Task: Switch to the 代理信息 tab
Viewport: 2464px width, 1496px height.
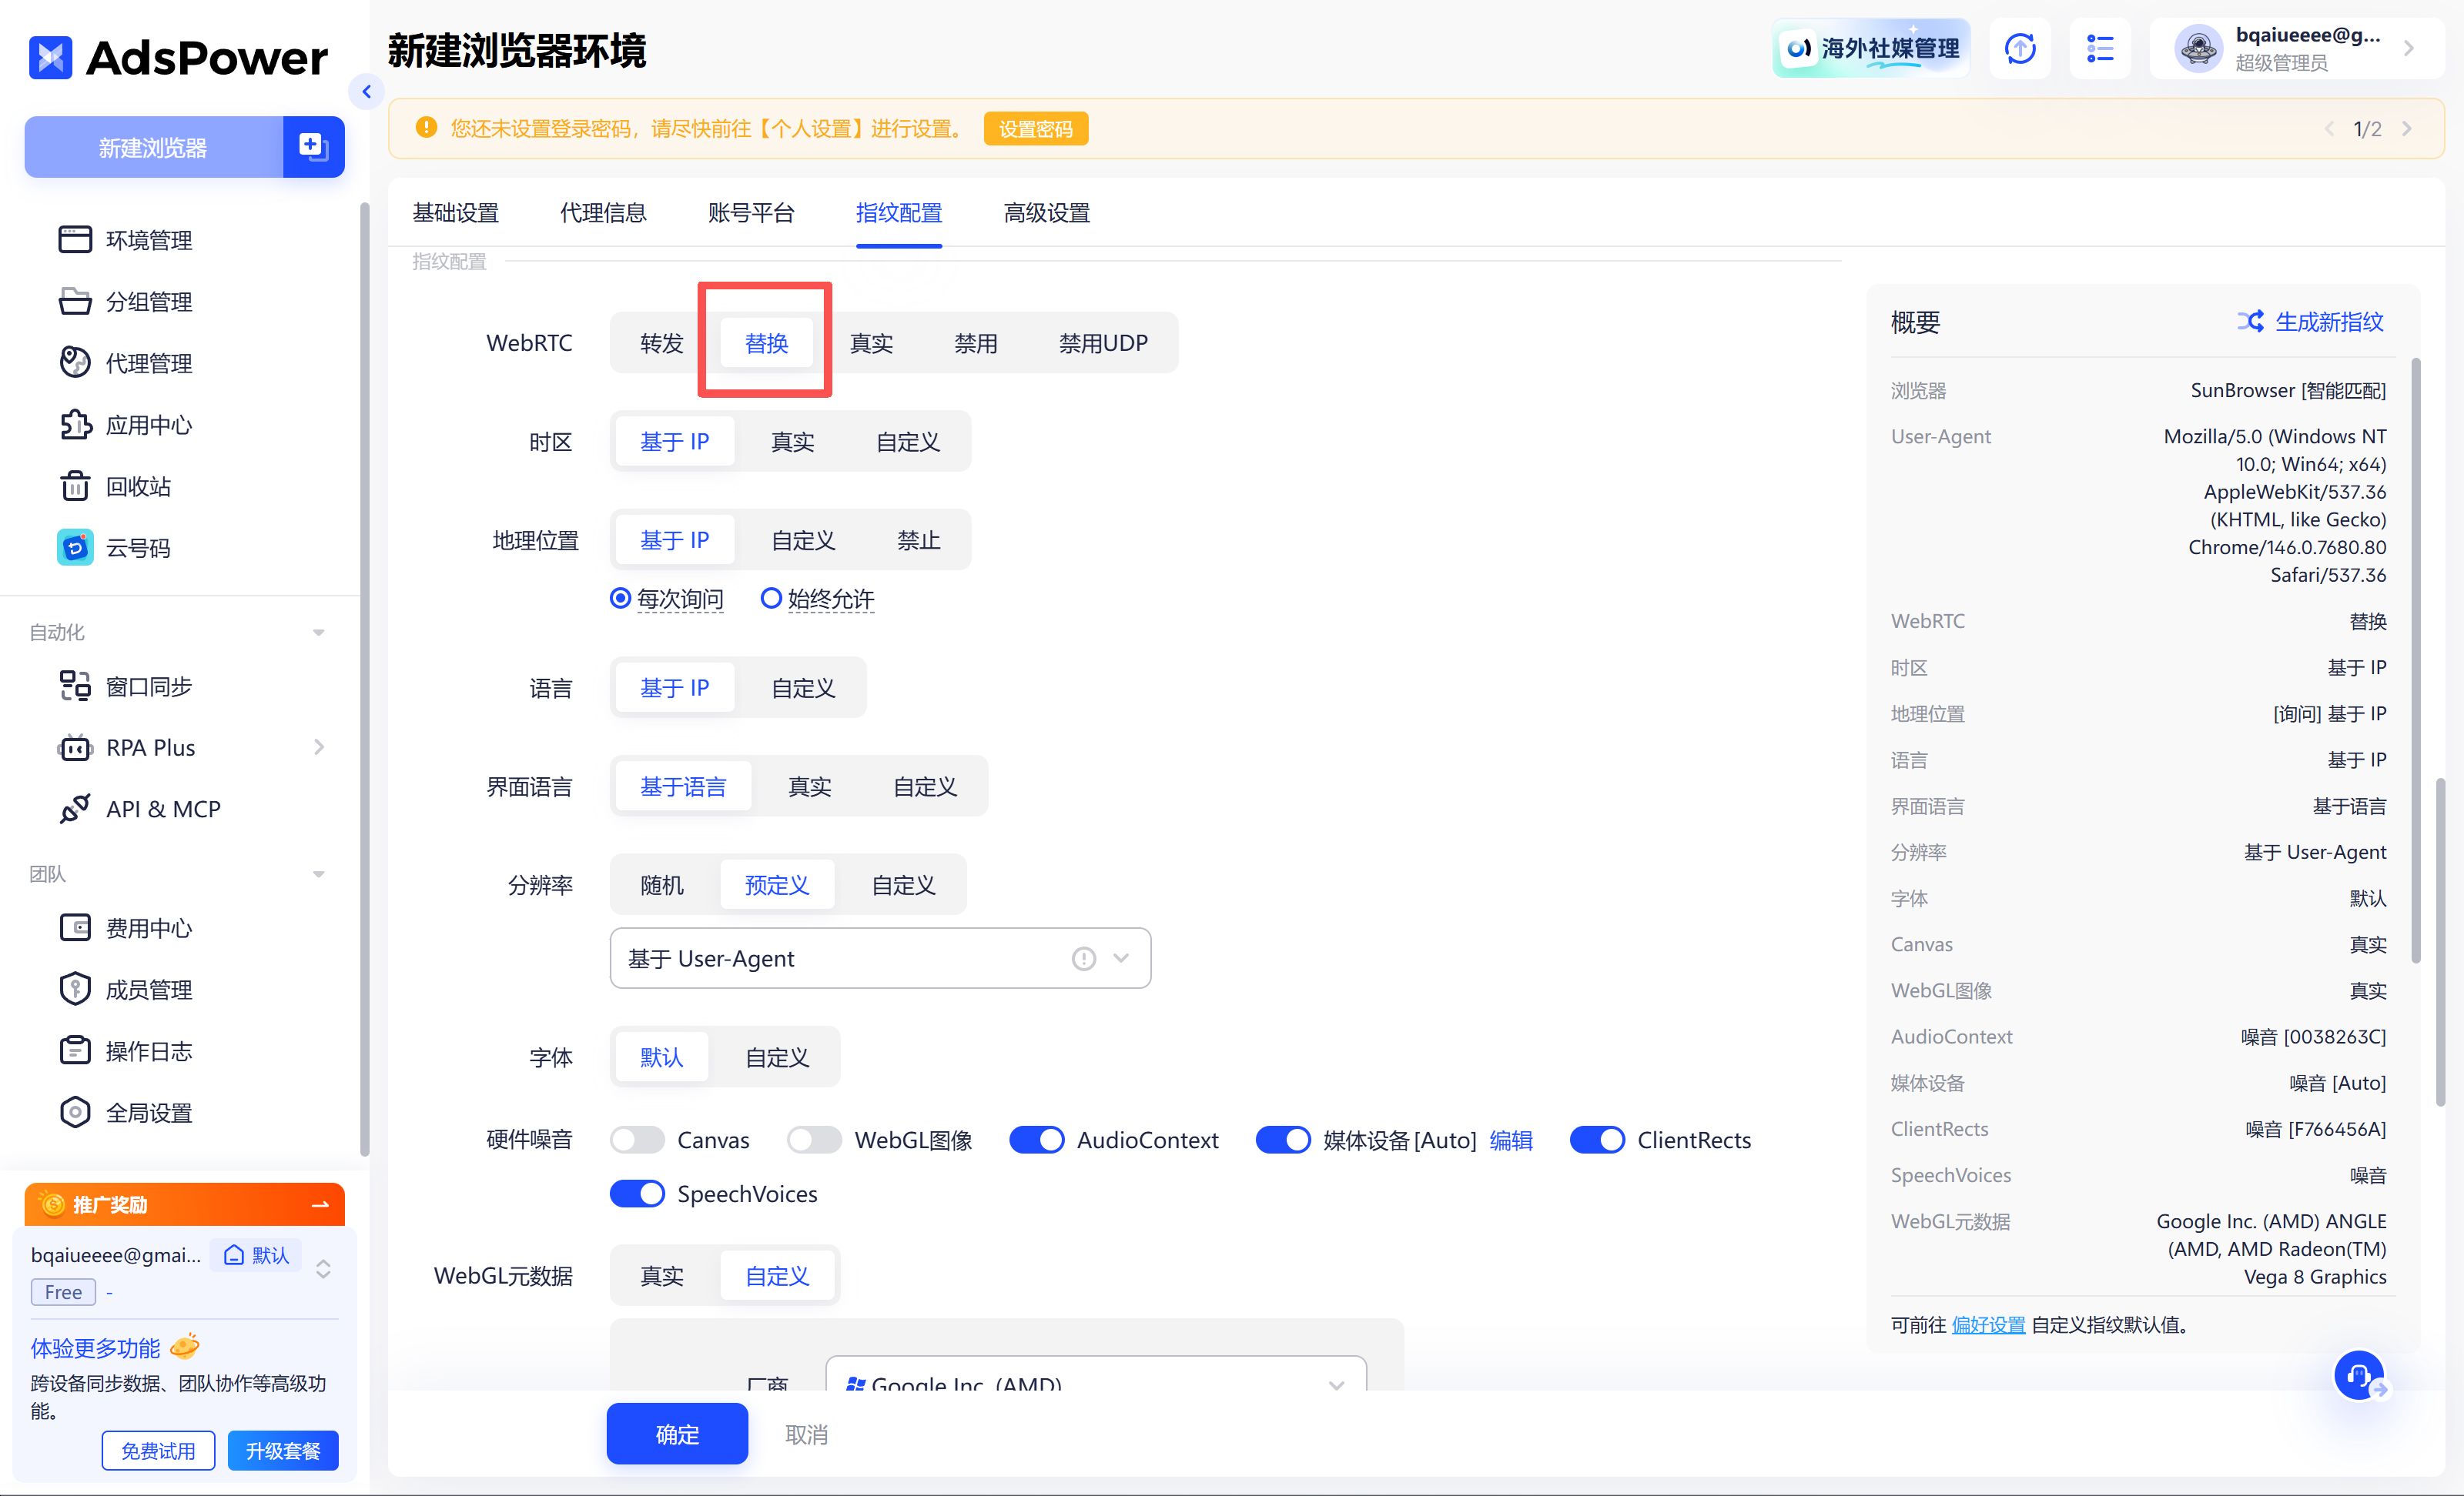Action: pyautogui.click(x=603, y=213)
